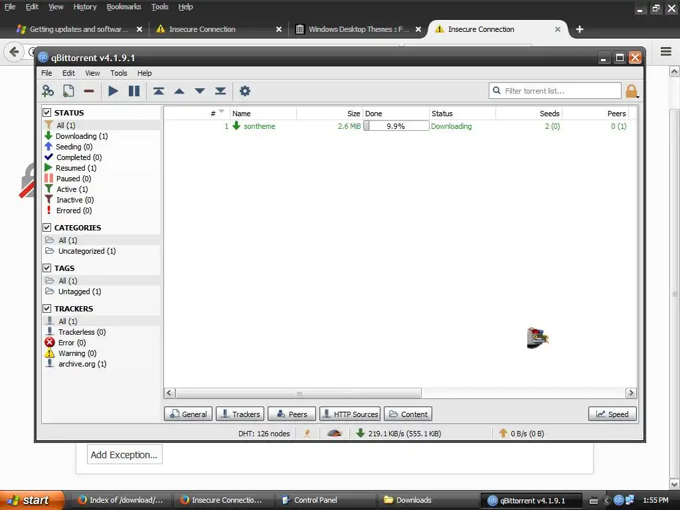Image resolution: width=680 pixels, height=510 pixels.
Task: Move torrent down in queue
Action: tap(199, 91)
